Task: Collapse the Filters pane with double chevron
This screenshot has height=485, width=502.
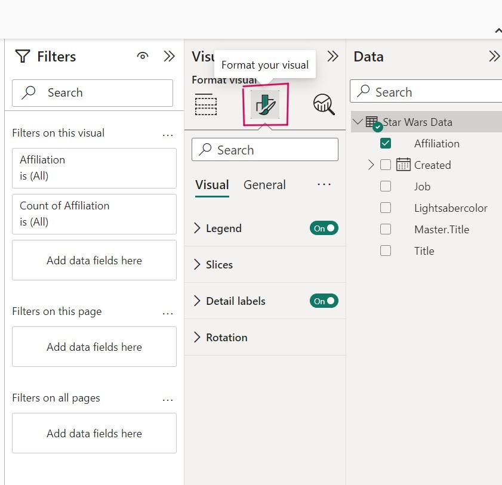Action: (169, 56)
